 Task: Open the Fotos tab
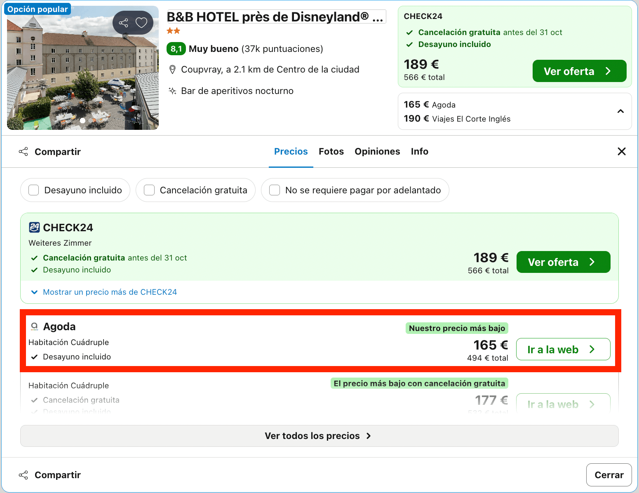(x=331, y=152)
